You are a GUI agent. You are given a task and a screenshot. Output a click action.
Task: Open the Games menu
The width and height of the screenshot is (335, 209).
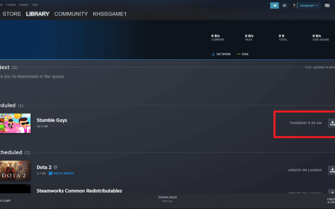click(23, 5)
